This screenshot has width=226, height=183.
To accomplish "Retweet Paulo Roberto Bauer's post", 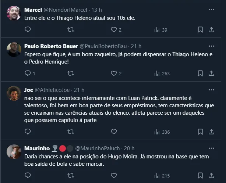I will pyautogui.click(x=71, y=73).
